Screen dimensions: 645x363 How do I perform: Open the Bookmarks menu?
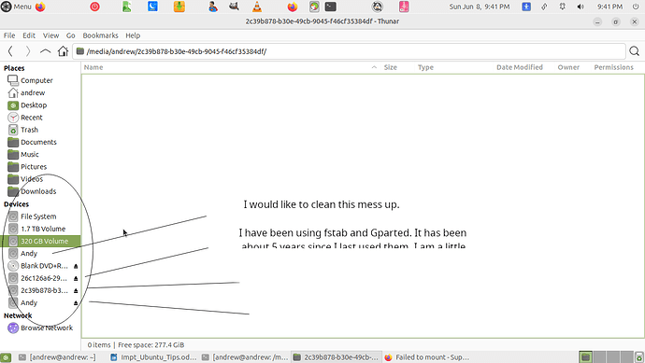tap(100, 35)
